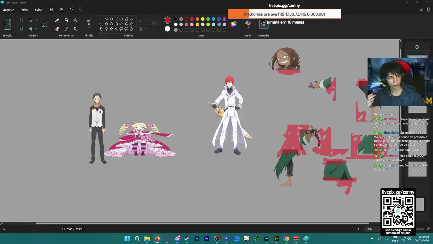Open Photoshop from the taskbar

click(197, 239)
